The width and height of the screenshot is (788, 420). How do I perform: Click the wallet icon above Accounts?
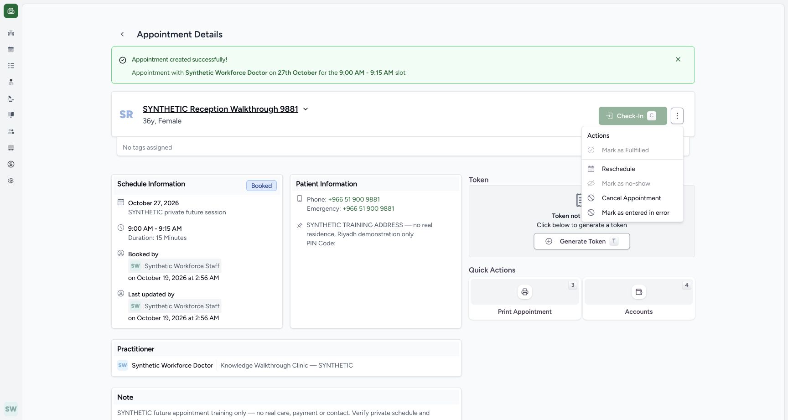click(x=639, y=292)
